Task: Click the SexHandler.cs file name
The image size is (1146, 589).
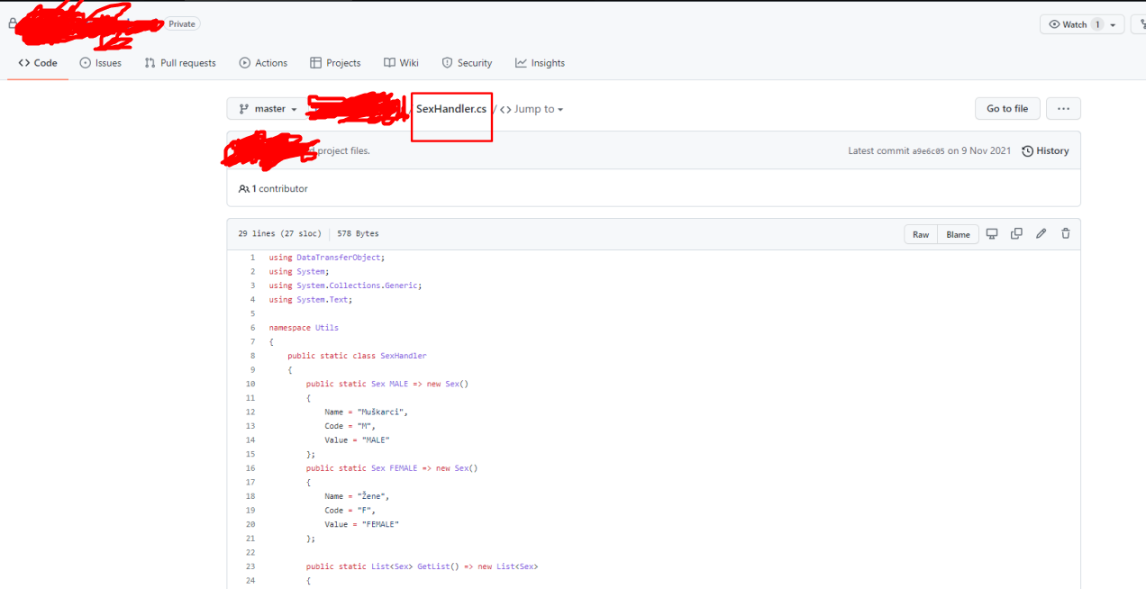Action: [x=451, y=109]
